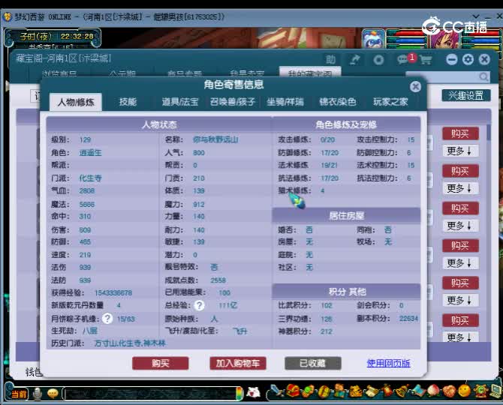
Task: Click the question mark beside 月饼粽子机缘
Action: [107, 319]
